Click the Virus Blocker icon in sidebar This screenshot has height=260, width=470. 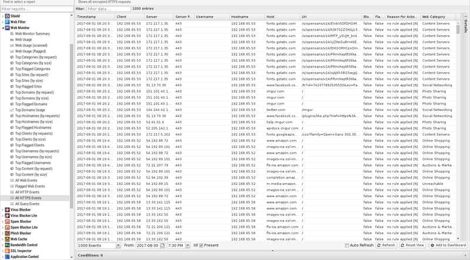pyautogui.click(x=8, y=210)
